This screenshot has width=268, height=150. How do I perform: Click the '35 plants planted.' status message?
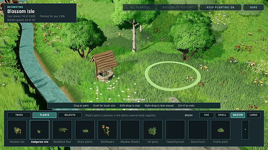click(134, 100)
